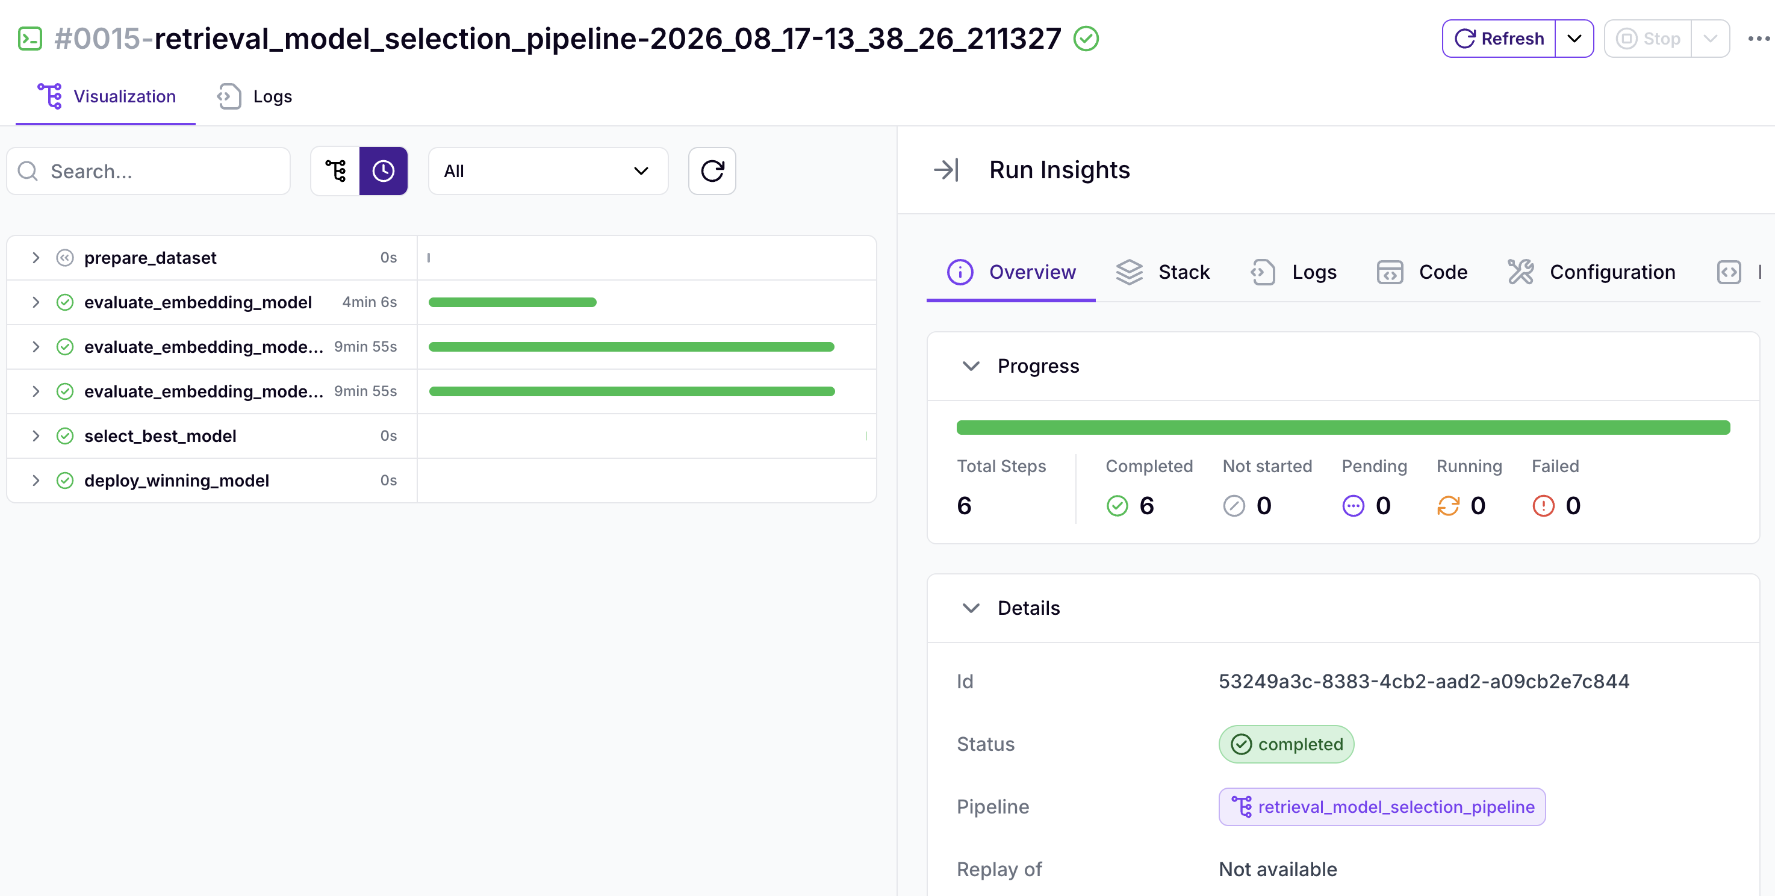This screenshot has width=1775, height=896.
Task: Select the Code tab in Run Insights
Action: 1422,272
